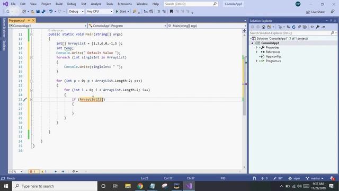Screen dimensions: 339x191
Task: Close the Program.cs tab
Action: coord(33,20)
